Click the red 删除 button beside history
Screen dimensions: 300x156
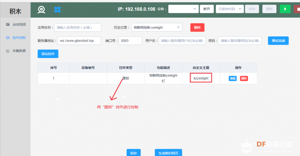197,28
